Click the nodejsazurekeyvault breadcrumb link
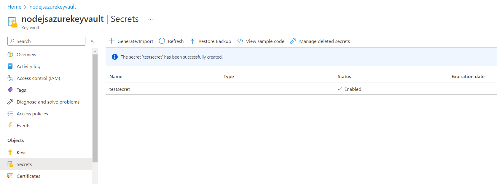The image size is (497, 184). 53,7
